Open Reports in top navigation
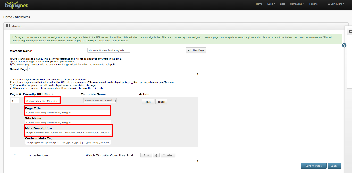Image resolution: width=352 pixels, height=173 pixels. (x=314, y=4)
